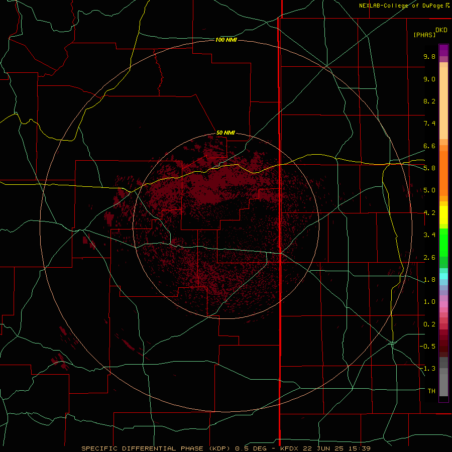452x452 pixels.
Task: Click the -1.3 value on color scale
Action: [x=427, y=369]
